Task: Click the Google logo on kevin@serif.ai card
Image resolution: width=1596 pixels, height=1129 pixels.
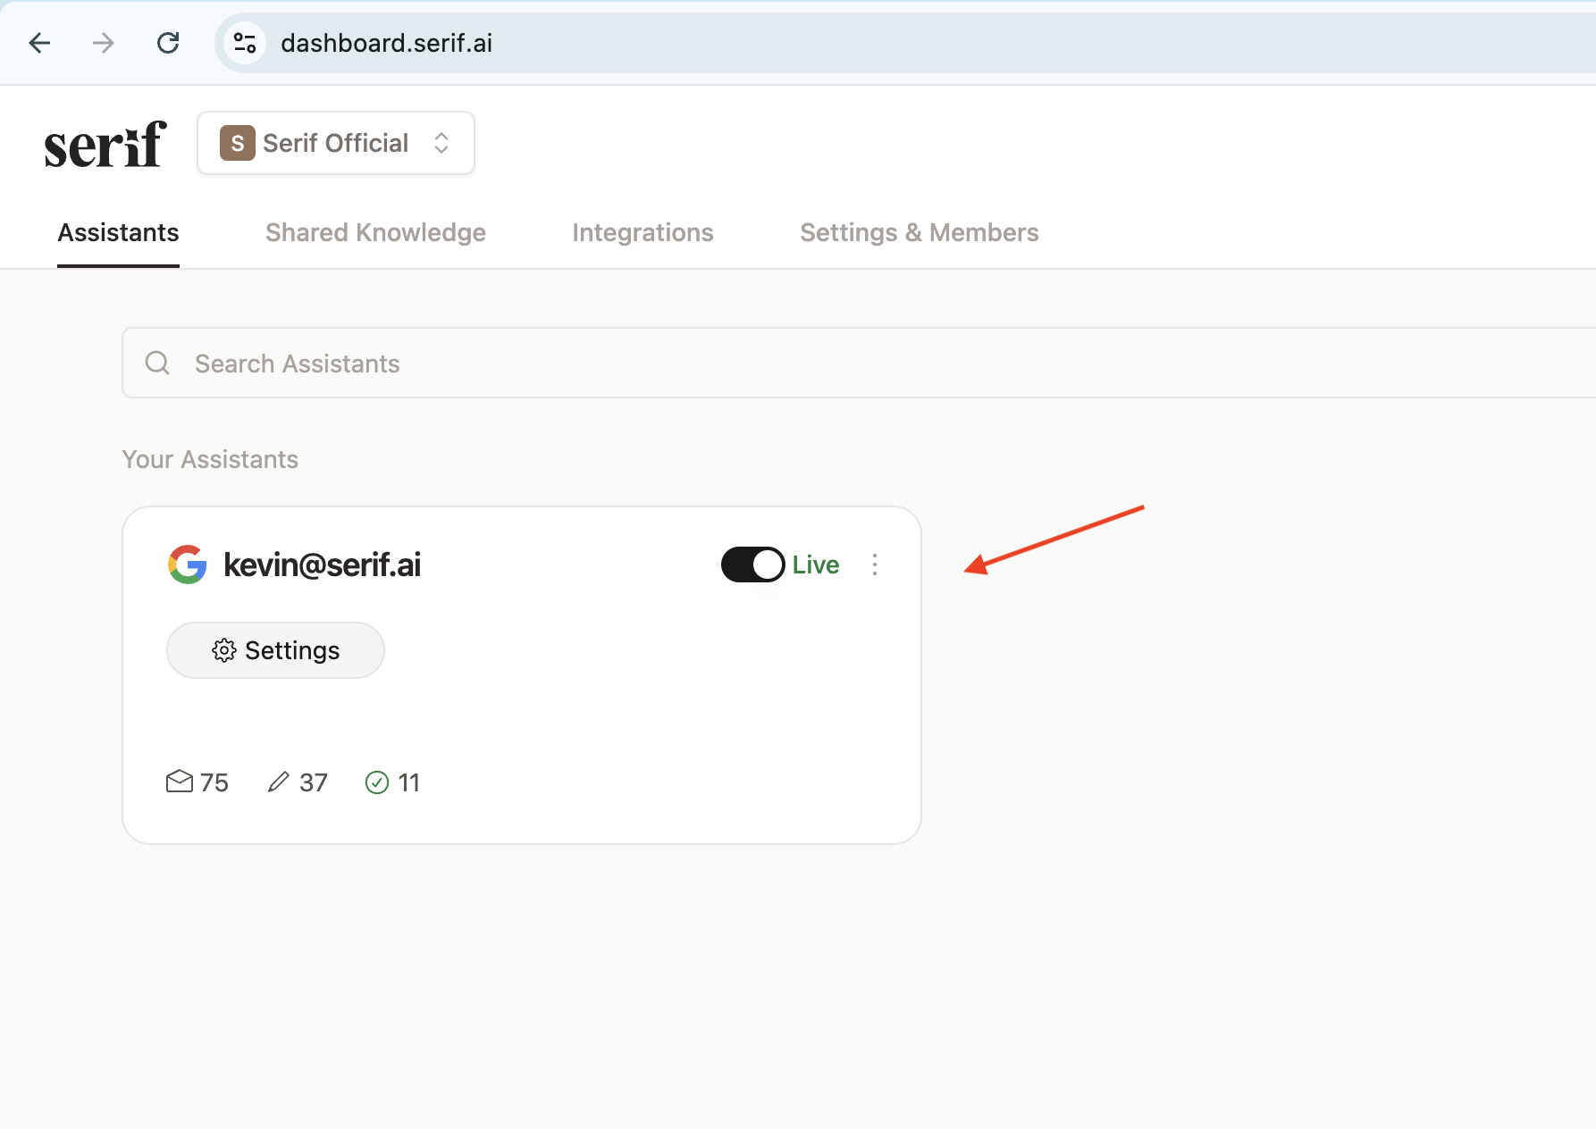Action: (188, 564)
